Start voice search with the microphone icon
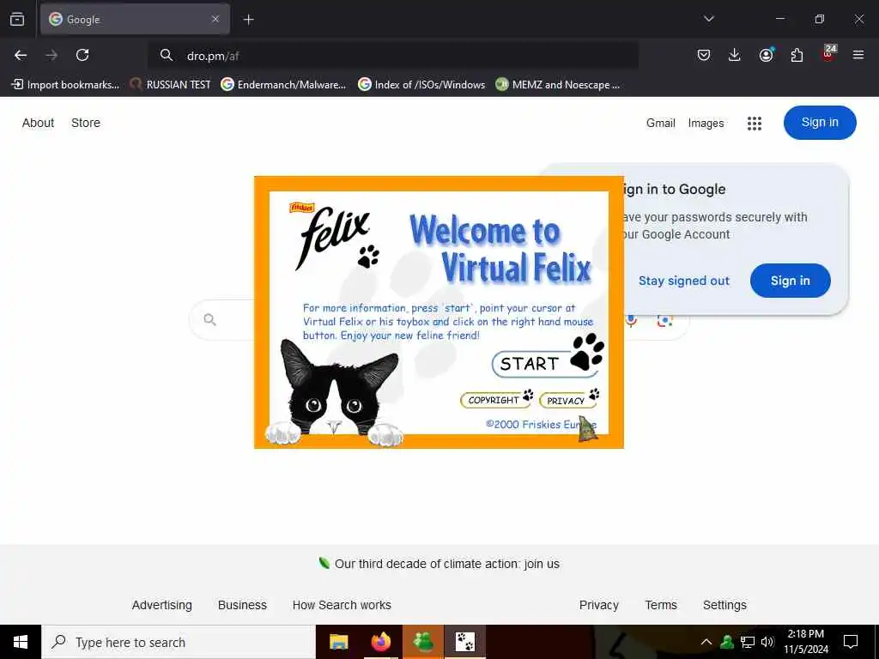The image size is (879, 659). tap(631, 321)
